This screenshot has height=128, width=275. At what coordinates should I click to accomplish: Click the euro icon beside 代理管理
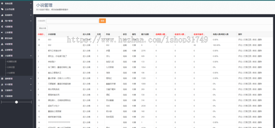pyautogui.click(x=2, y=27)
